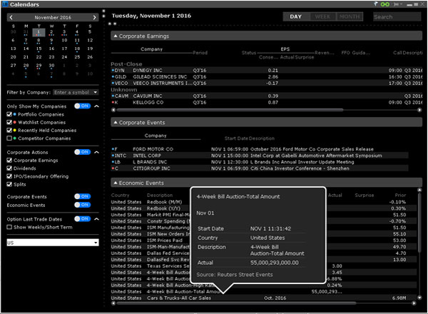Check Competitor Companies checkbox

9,138
